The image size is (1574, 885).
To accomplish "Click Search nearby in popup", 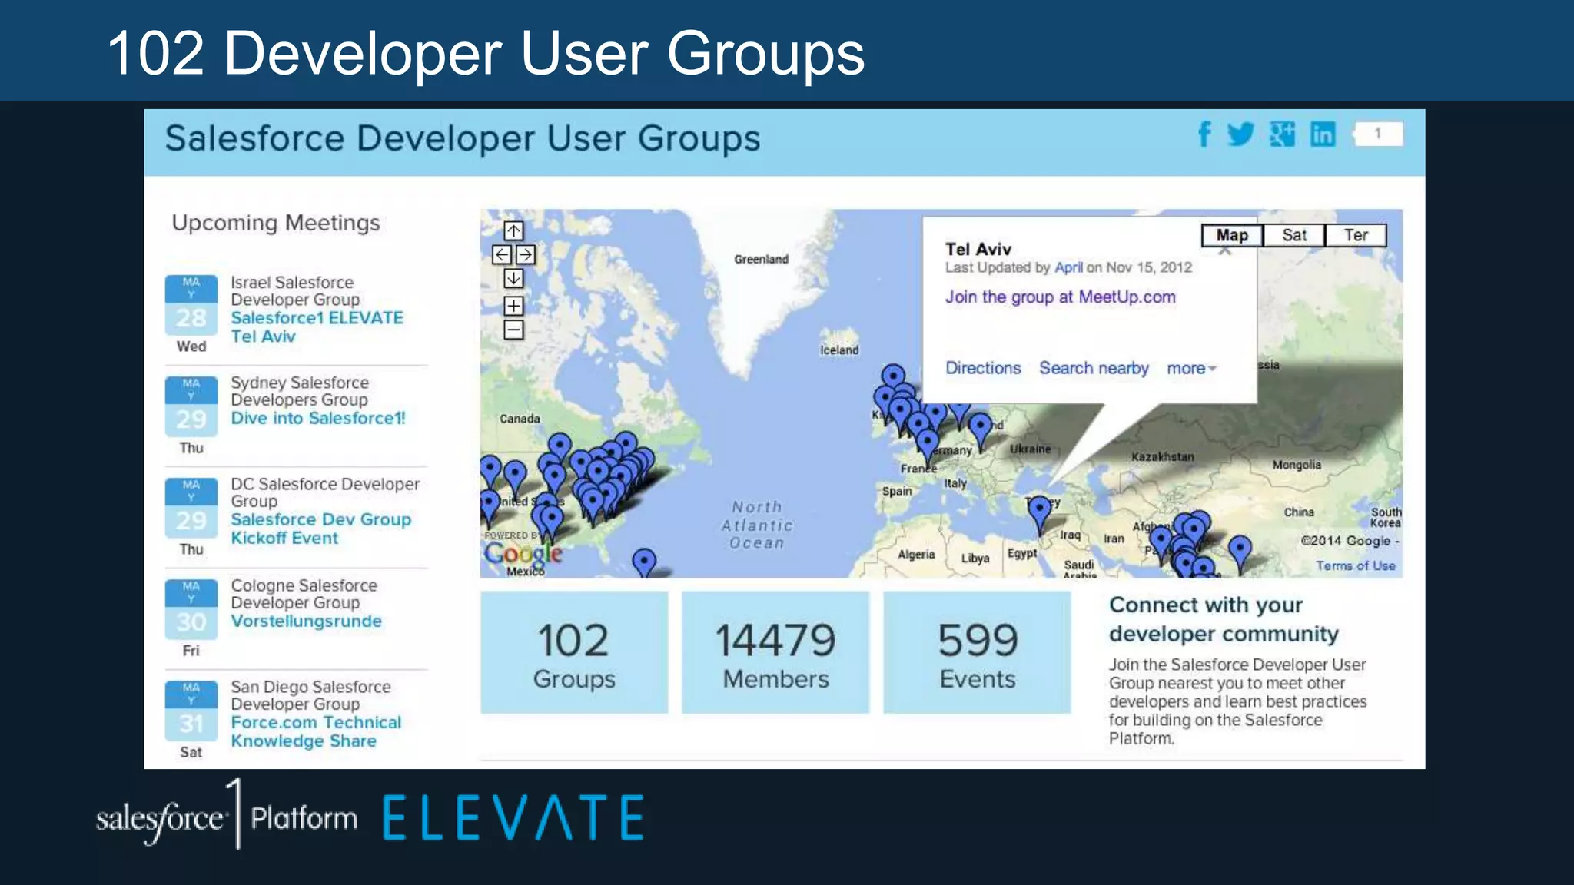I will (x=1094, y=368).
